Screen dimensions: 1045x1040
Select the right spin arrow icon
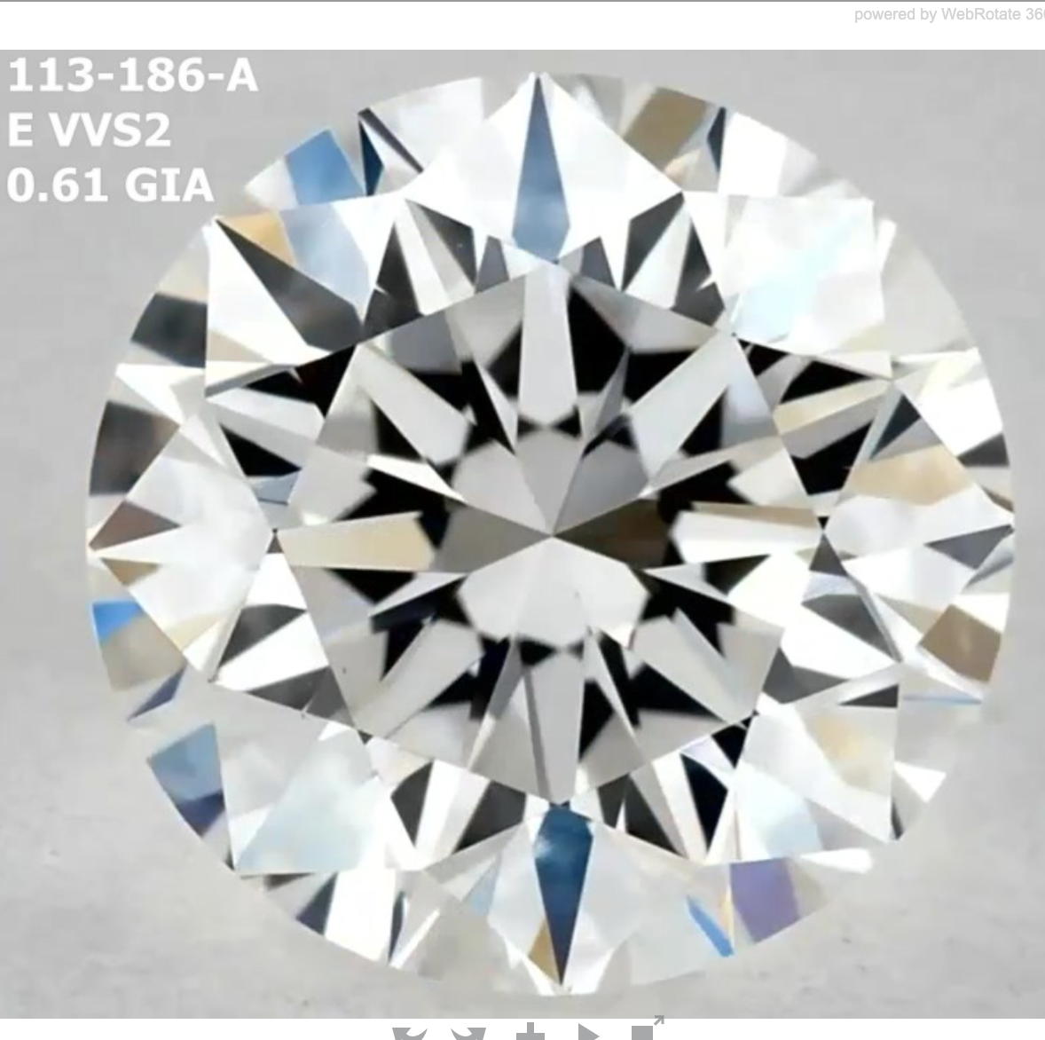click(467, 1032)
